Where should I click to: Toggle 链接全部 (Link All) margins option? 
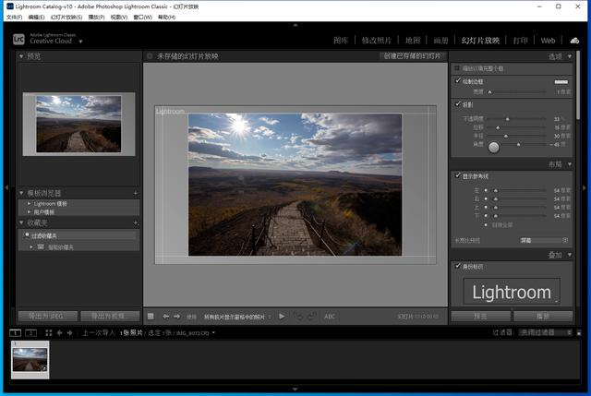[486, 224]
